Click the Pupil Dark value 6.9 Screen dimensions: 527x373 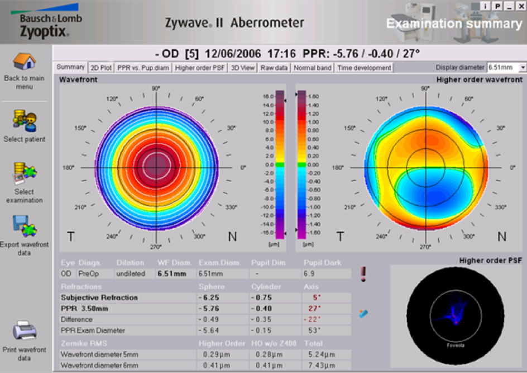pos(309,273)
